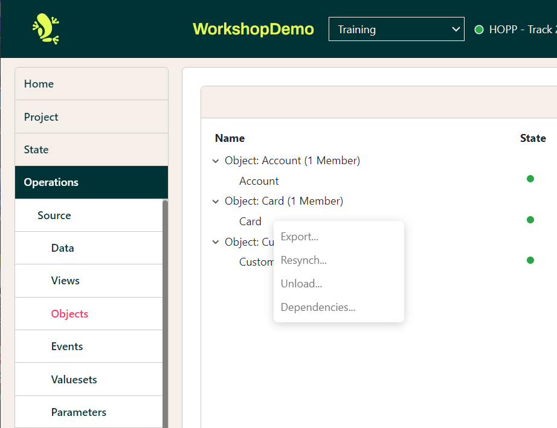Click the green status dot beside HOPP
Screen dimensions: 557x428
coord(478,28)
